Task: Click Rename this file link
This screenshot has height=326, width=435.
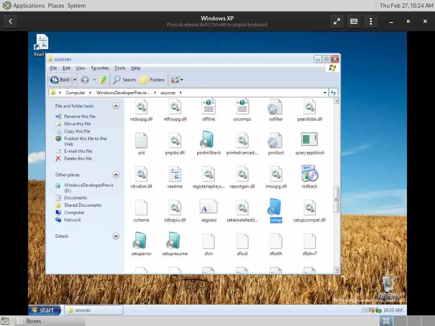Action: point(79,116)
